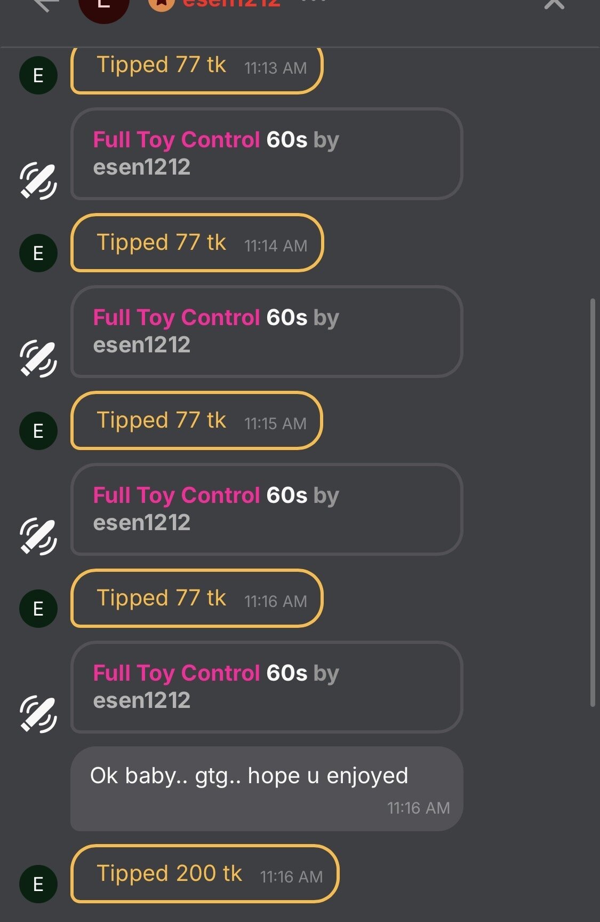Click the toy icon above the gtg message
Screen dimensions: 600x922
point(38,714)
